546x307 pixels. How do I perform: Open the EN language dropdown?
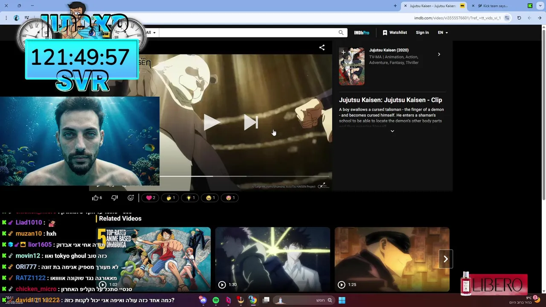(x=443, y=32)
